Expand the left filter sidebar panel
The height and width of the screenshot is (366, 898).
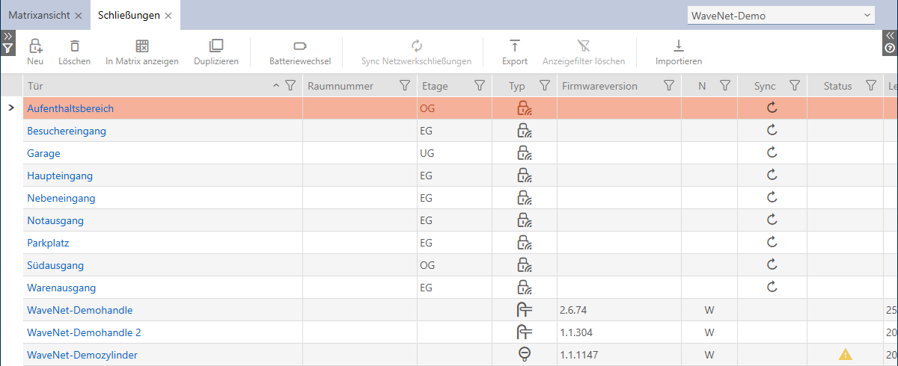pos(7,36)
